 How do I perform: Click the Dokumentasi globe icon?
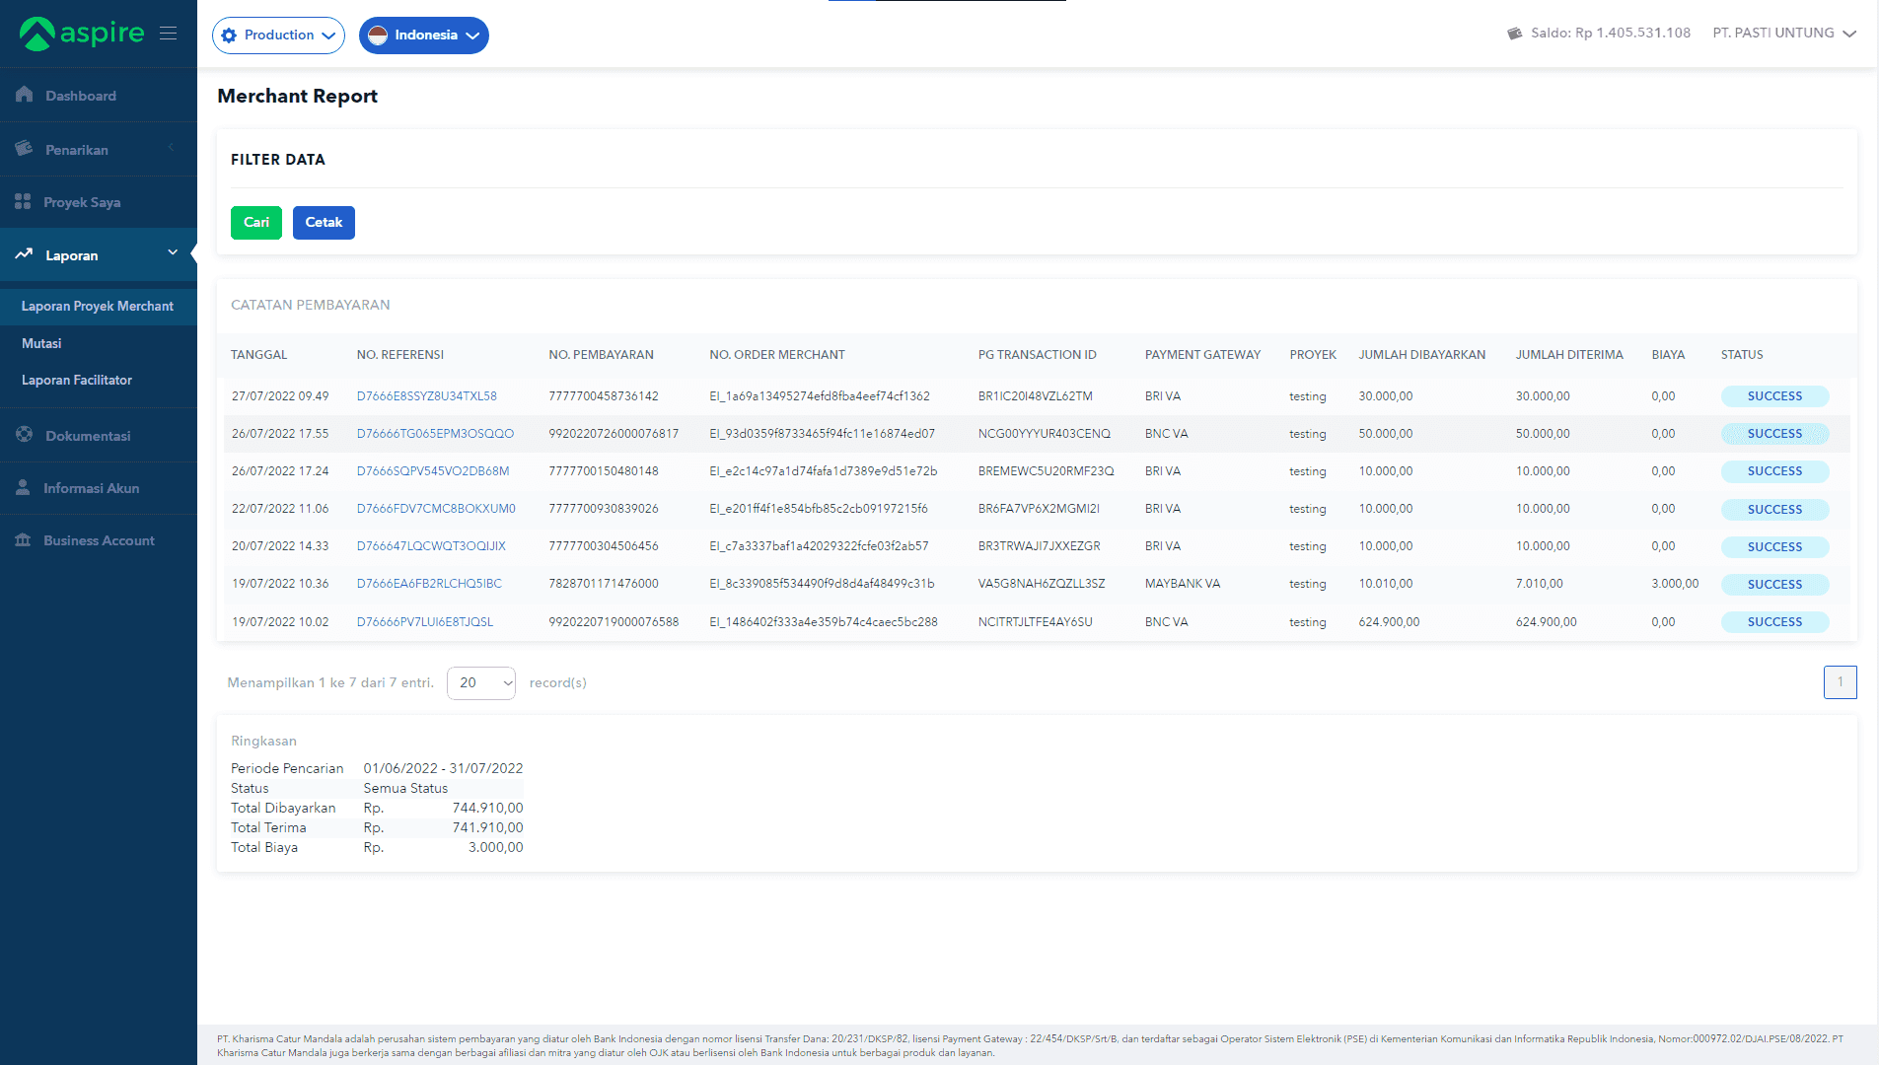25,435
